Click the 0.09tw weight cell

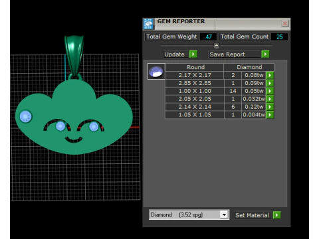click(x=254, y=83)
